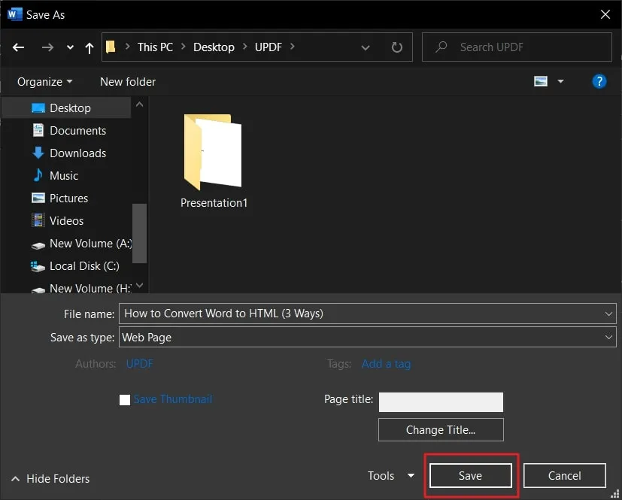Click the Back navigation arrow

click(20, 47)
